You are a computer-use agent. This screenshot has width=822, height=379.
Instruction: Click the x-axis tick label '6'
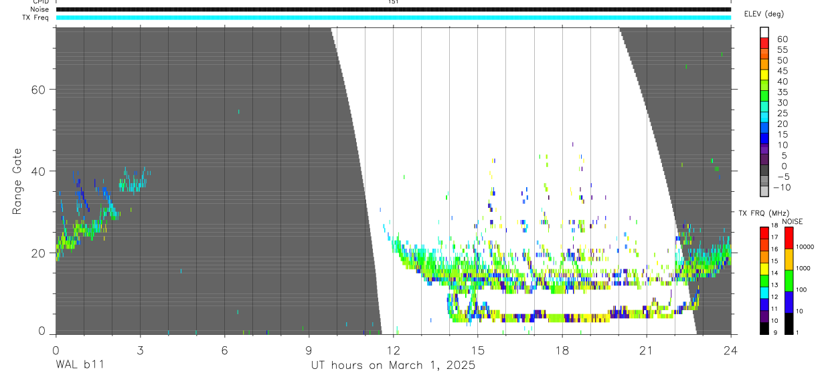(x=224, y=350)
